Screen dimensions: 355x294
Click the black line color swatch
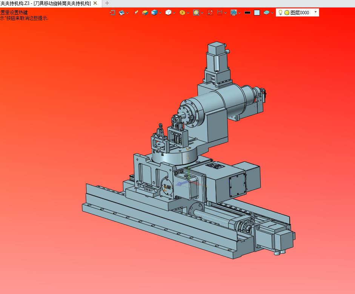pos(247,13)
